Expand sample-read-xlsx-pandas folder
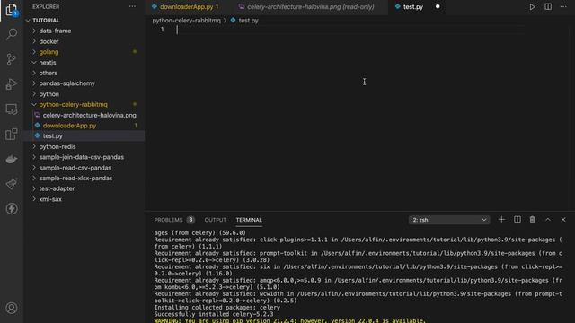The width and height of the screenshot is (575, 323). tap(75, 178)
